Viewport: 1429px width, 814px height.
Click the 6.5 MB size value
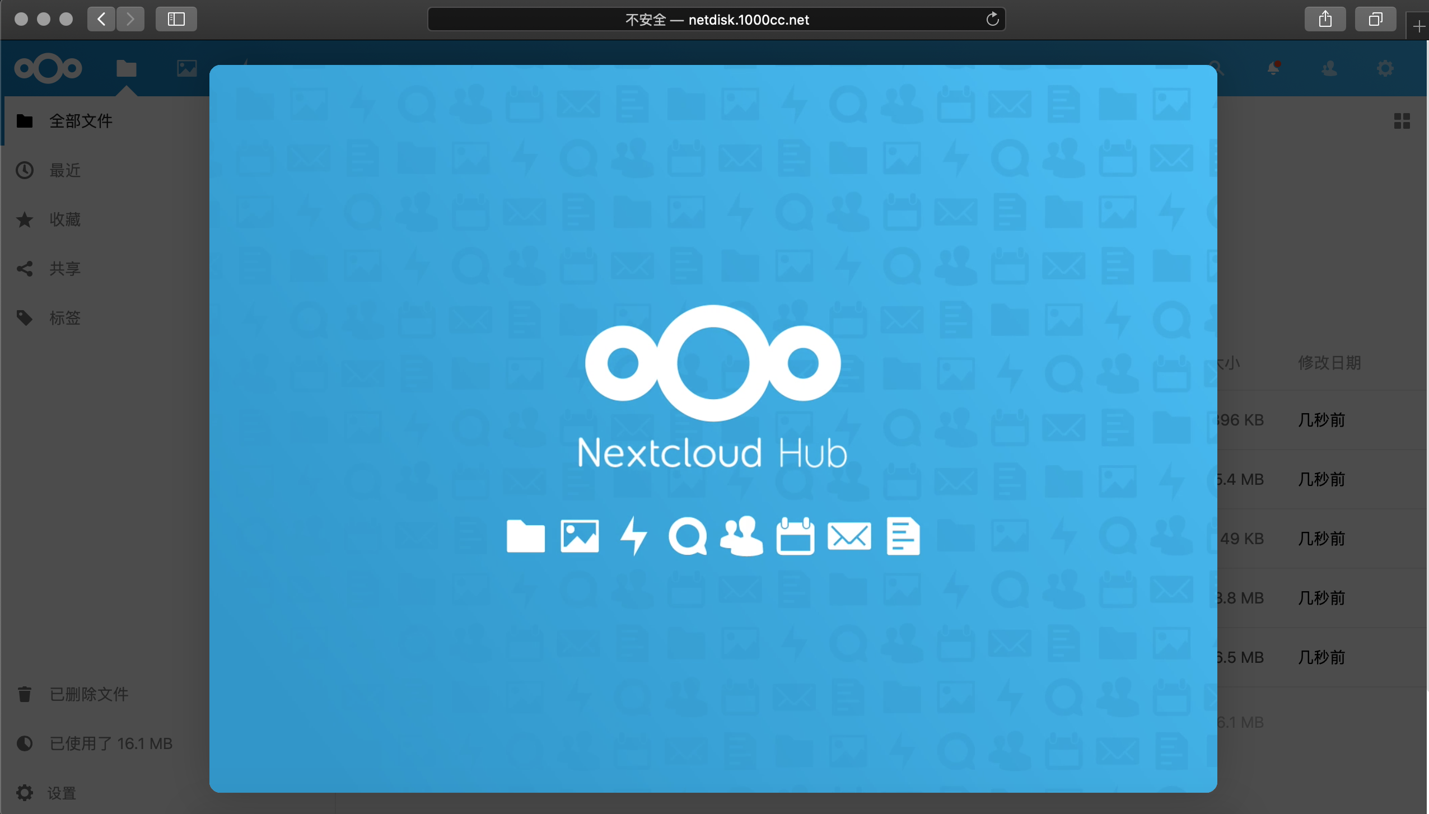[1241, 657]
